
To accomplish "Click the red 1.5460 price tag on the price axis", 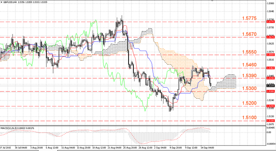I will (270, 68).
